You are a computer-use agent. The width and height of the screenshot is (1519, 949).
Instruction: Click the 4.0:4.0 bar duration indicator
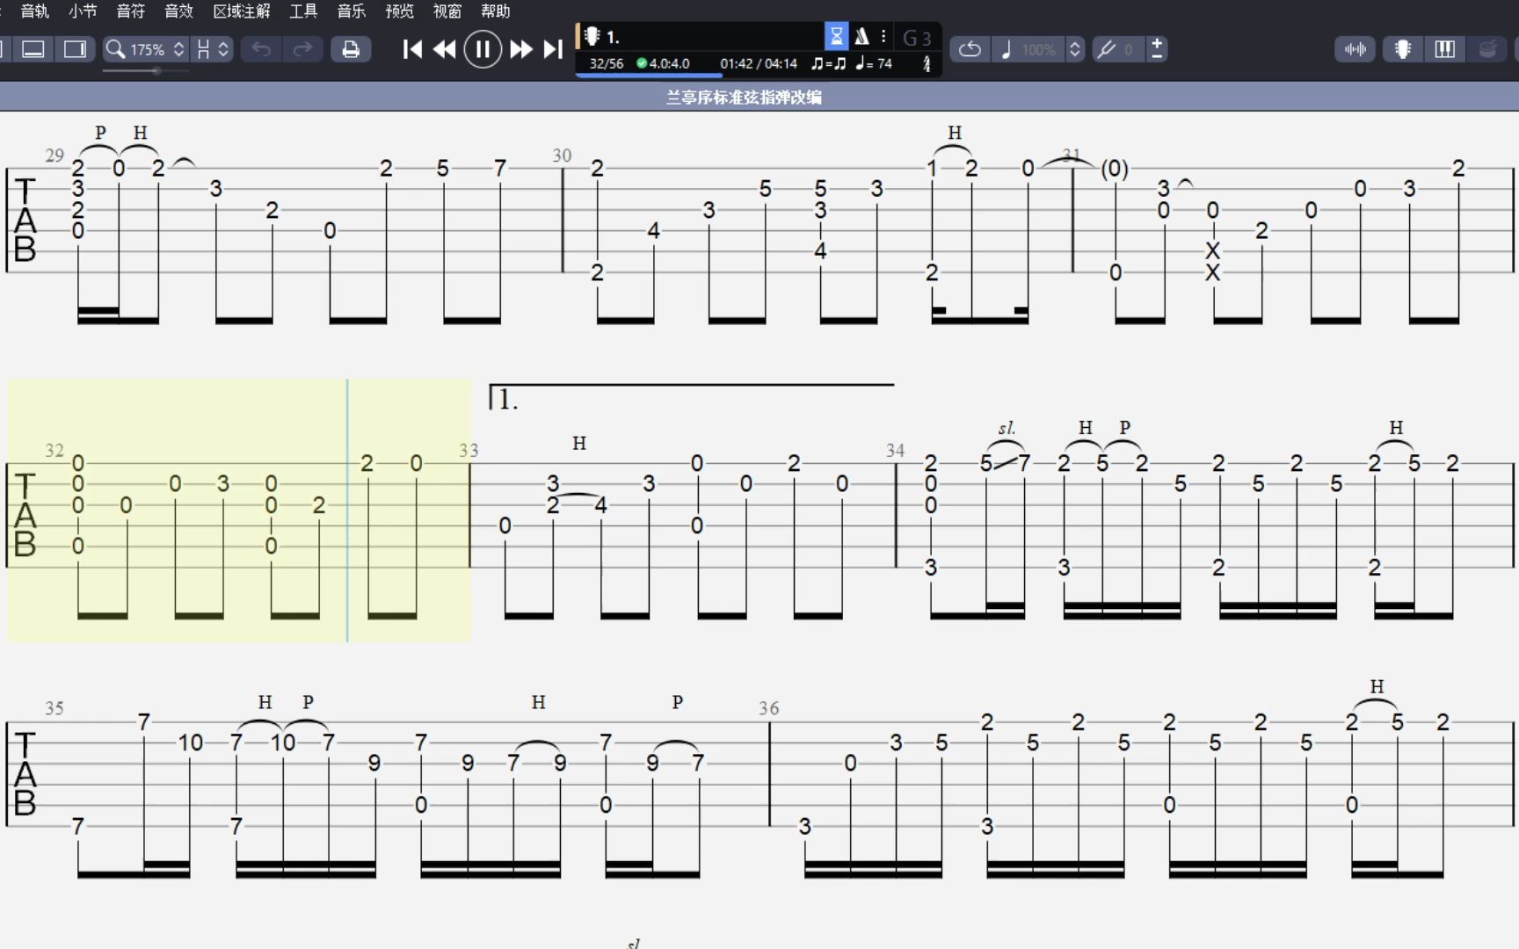click(x=664, y=63)
